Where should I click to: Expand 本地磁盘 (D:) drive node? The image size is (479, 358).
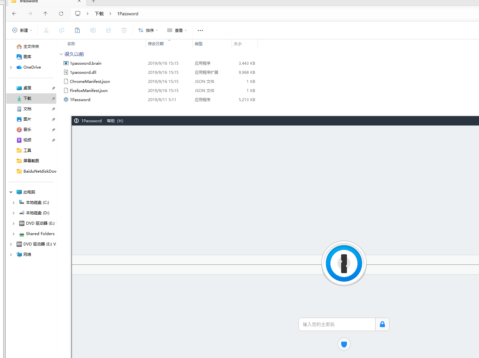point(13,213)
